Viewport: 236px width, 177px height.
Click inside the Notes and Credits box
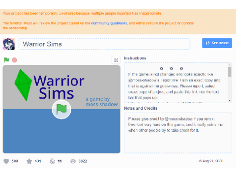(x=178, y=133)
